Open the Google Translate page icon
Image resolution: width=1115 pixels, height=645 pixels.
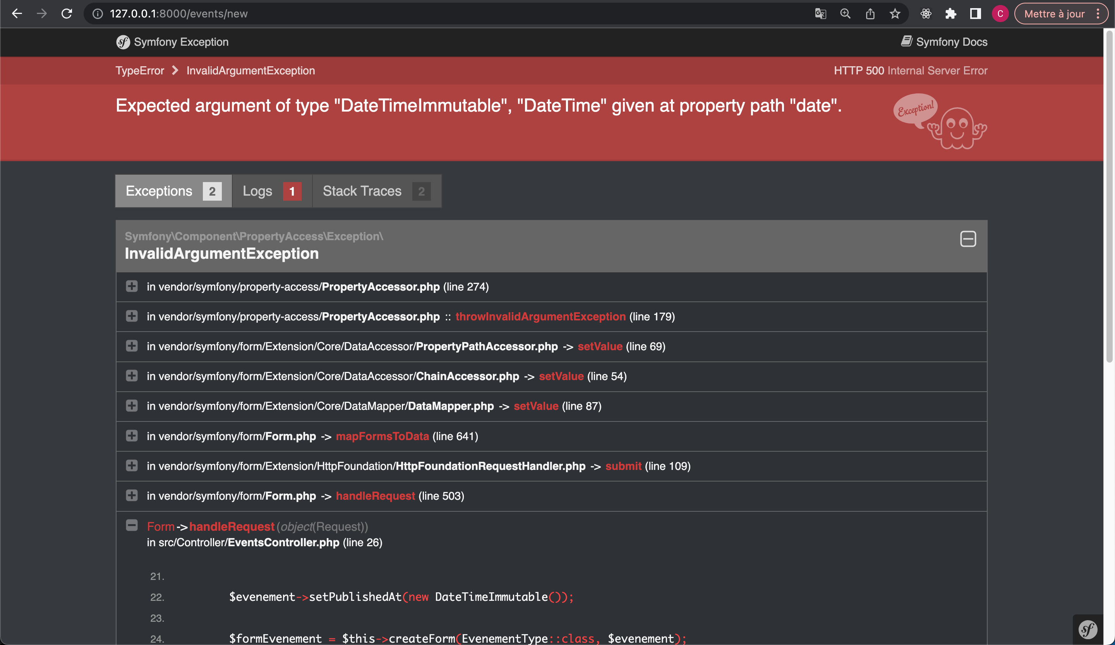coord(820,14)
